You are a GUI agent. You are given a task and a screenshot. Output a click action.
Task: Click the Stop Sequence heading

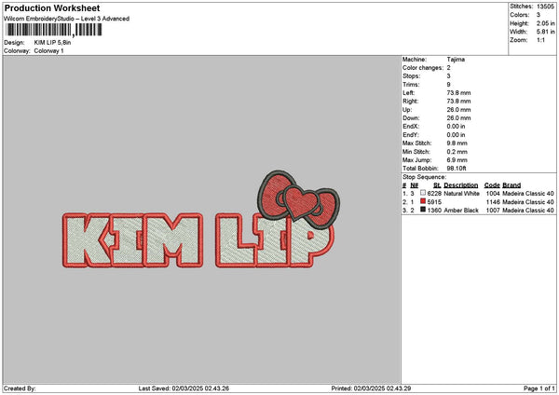pyautogui.click(x=424, y=177)
